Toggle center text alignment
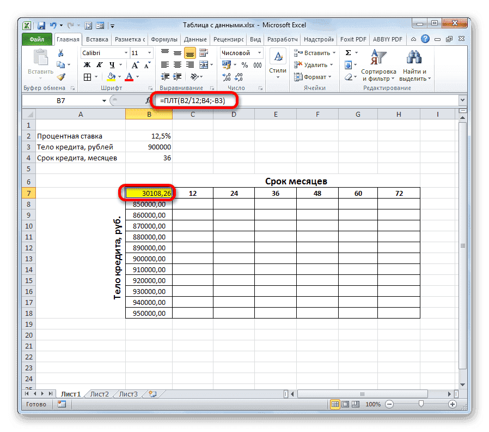Viewport: 489px width, 432px height. 176,64
